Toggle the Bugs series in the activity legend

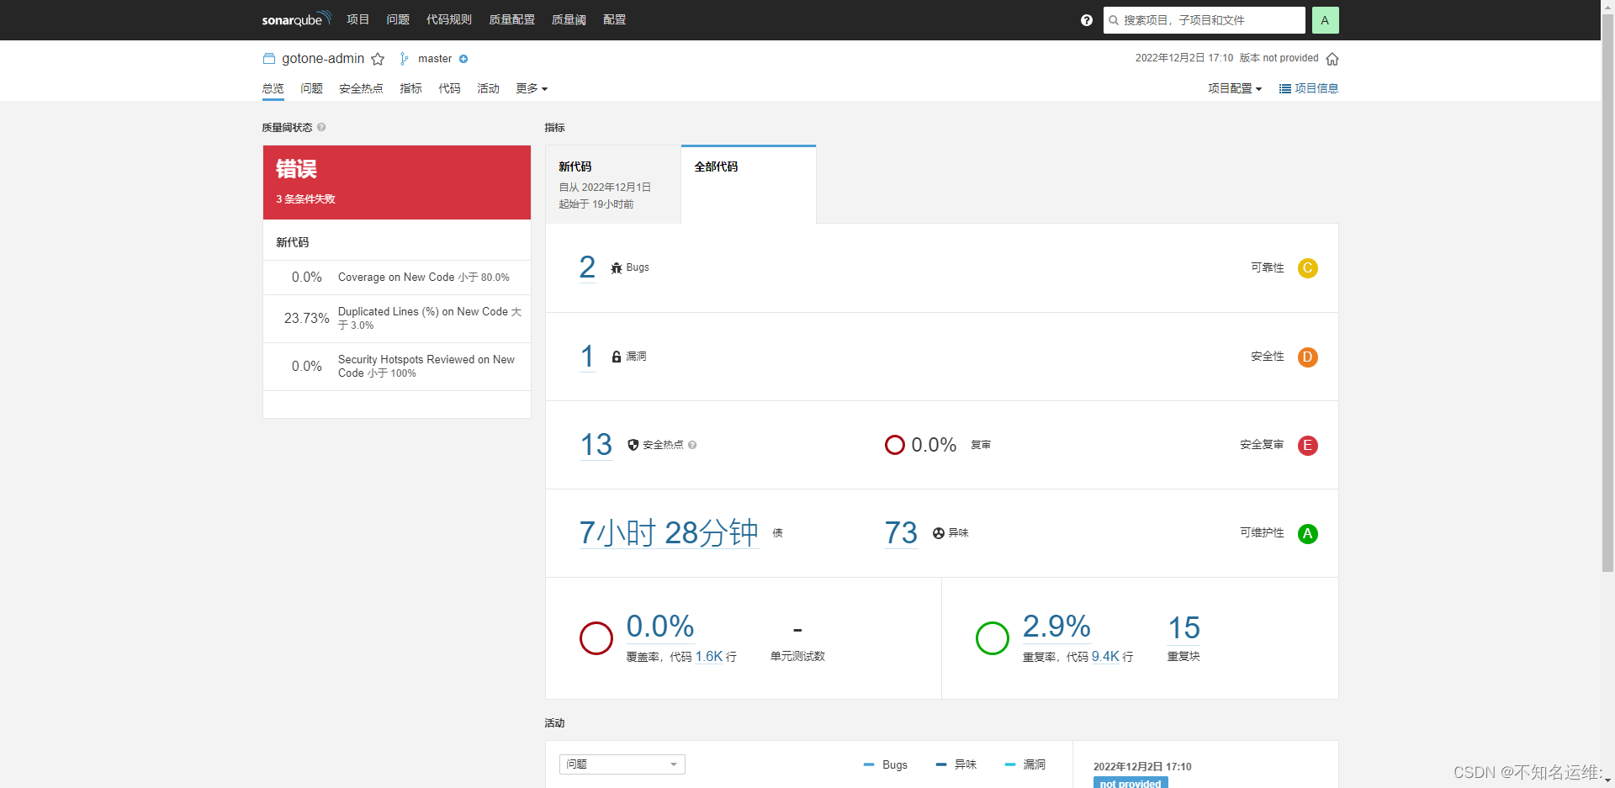tap(884, 764)
